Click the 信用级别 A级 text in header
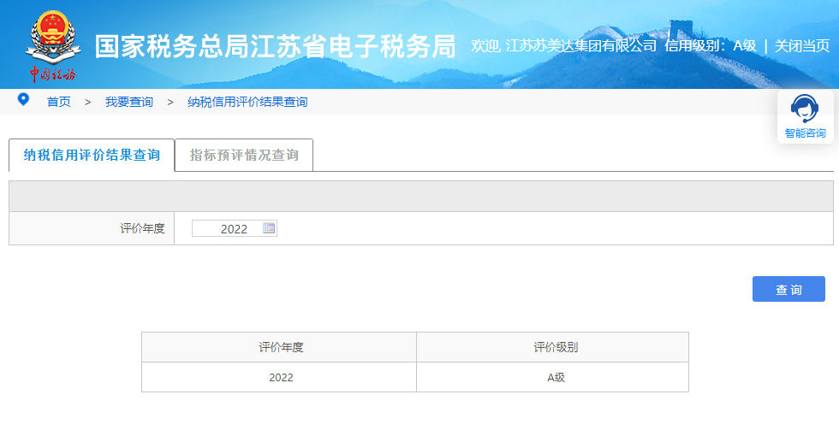Screen dimensions: 839x430 coord(710,46)
